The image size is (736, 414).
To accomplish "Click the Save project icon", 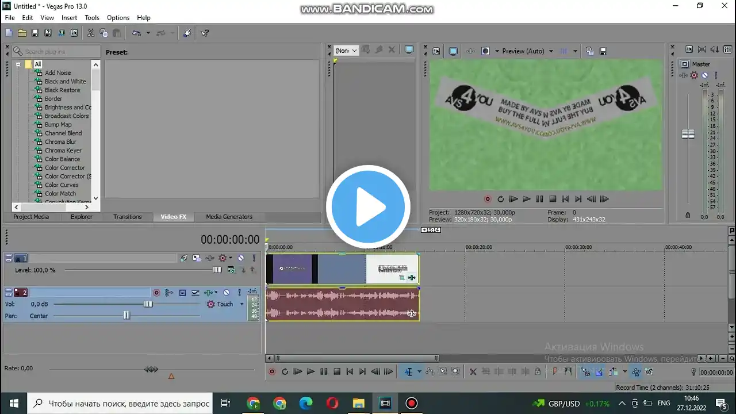I will [35, 33].
